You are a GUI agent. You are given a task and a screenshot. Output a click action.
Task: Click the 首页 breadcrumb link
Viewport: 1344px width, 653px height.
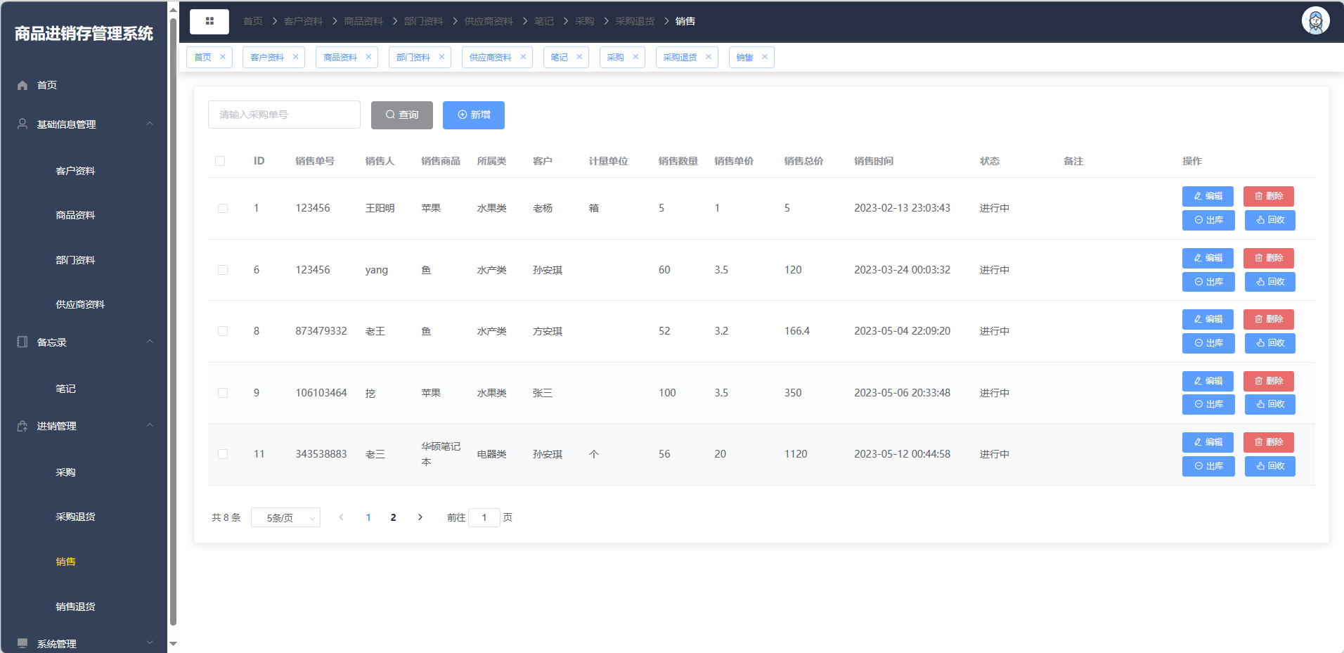pyautogui.click(x=252, y=21)
